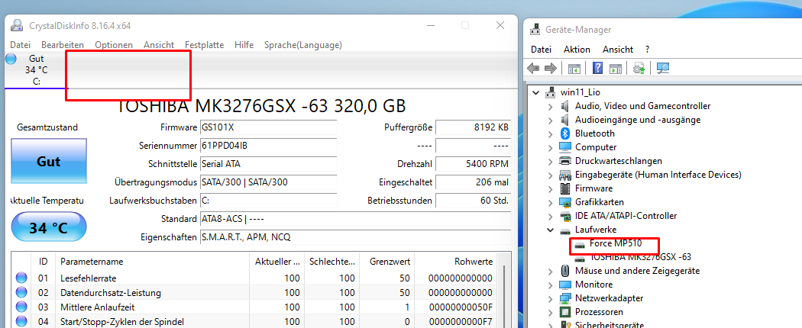802x328 pixels.
Task: Select Force MP510 drive entry
Action: click(x=616, y=243)
